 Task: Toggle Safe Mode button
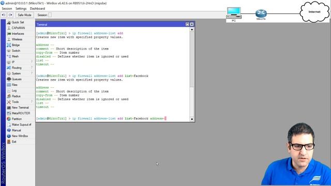click(24, 15)
